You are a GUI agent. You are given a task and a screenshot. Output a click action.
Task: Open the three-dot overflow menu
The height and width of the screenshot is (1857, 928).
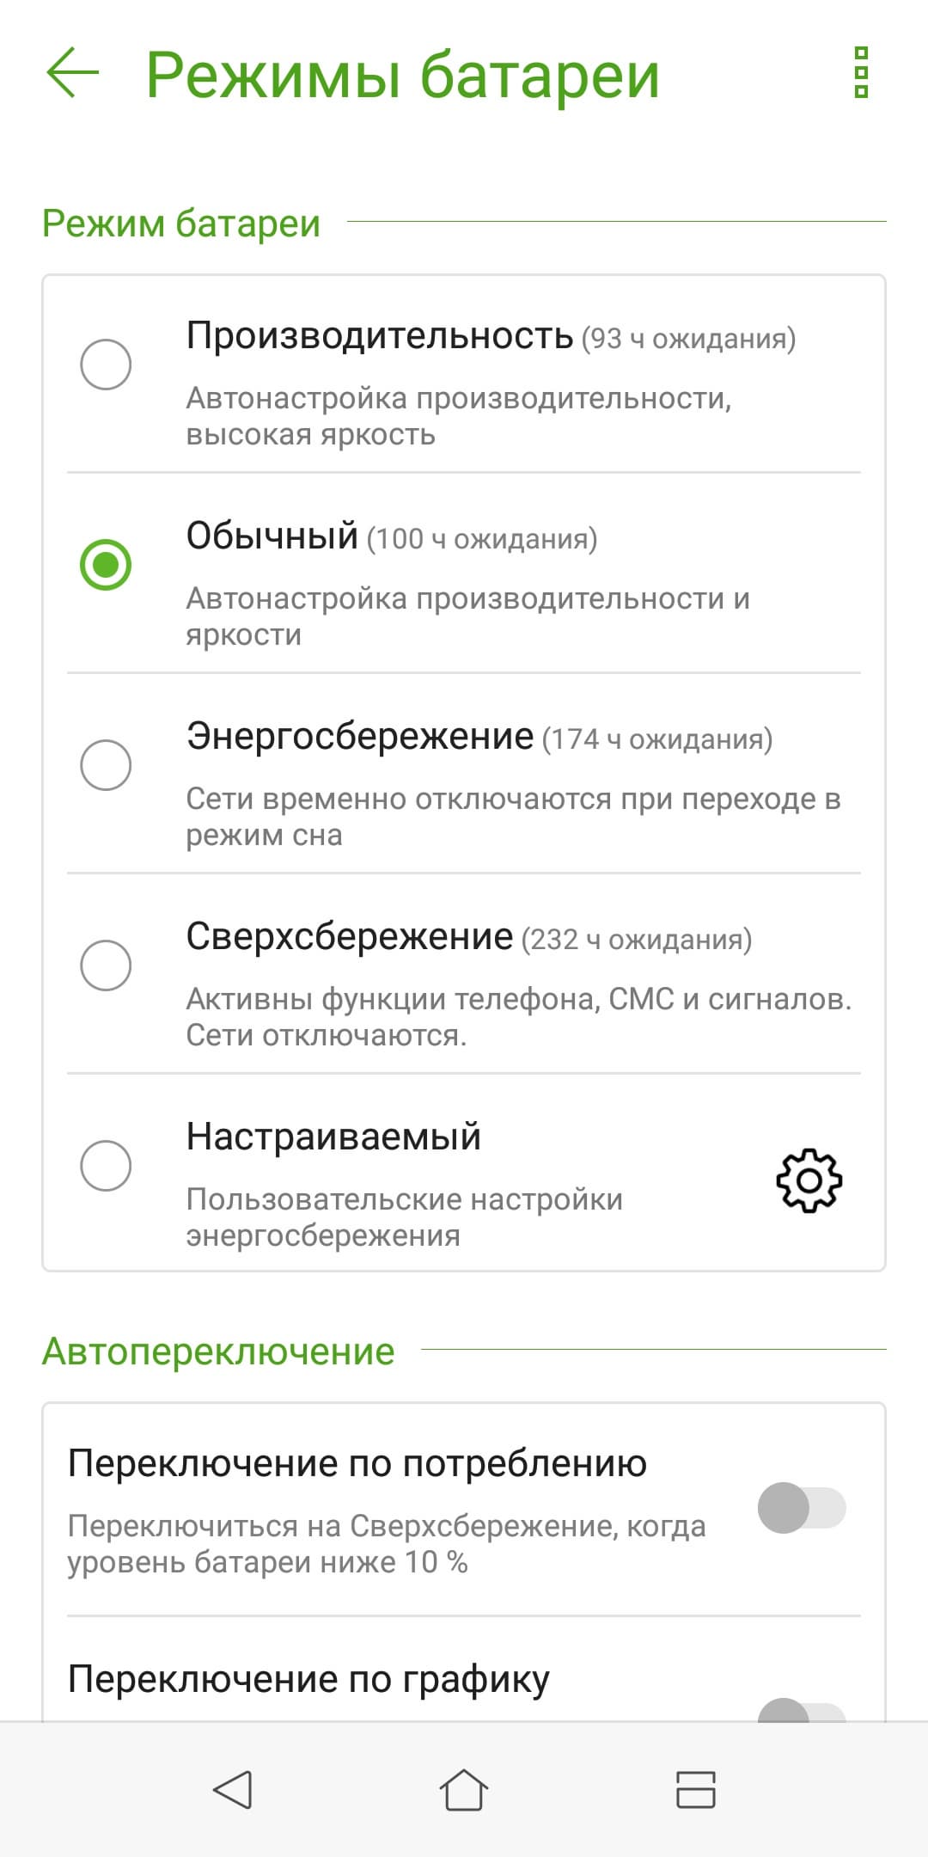[x=861, y=73]
